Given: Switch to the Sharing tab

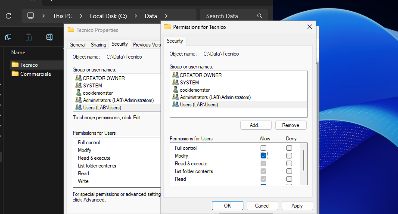Looking at the screenshot, I should coord(98,45).
